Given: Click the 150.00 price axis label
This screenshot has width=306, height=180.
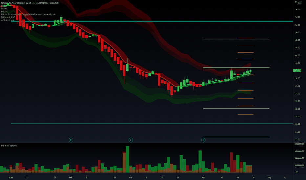Looking at the screenshot, I should [297, 32].
